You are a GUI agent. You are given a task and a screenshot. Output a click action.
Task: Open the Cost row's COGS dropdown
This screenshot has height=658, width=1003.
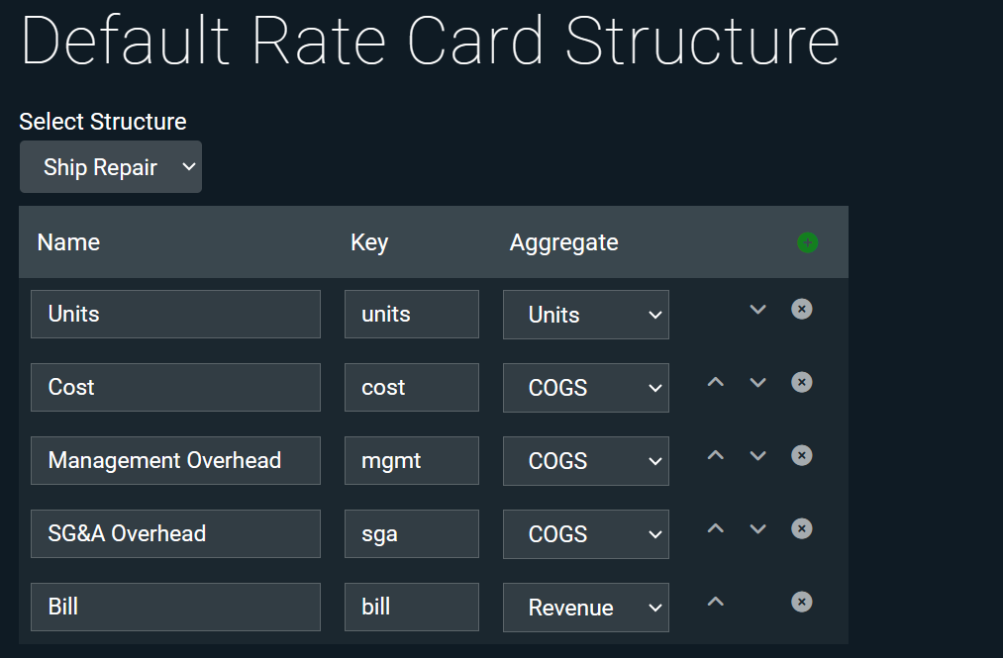pyautogui.click(x=585, y=388)
